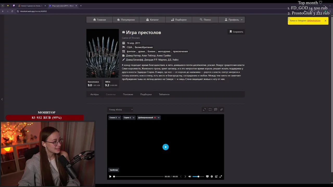Copy link via chain icon above player

click(221, 110)
